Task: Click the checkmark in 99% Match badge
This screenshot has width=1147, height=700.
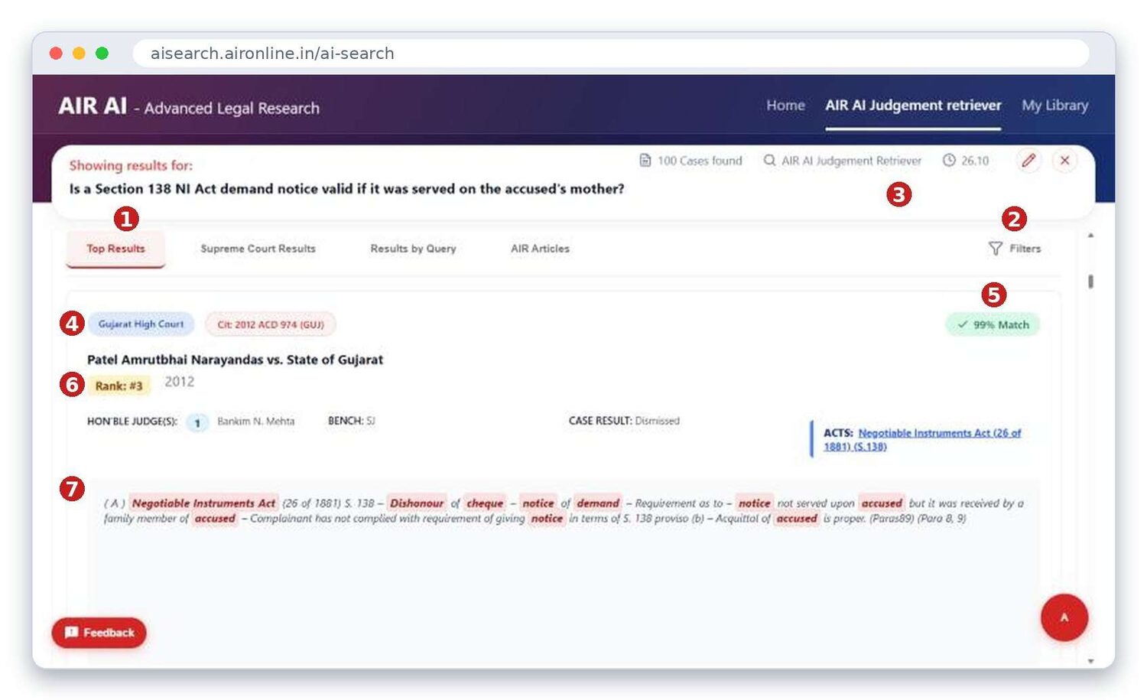Action: coord(963,324)
